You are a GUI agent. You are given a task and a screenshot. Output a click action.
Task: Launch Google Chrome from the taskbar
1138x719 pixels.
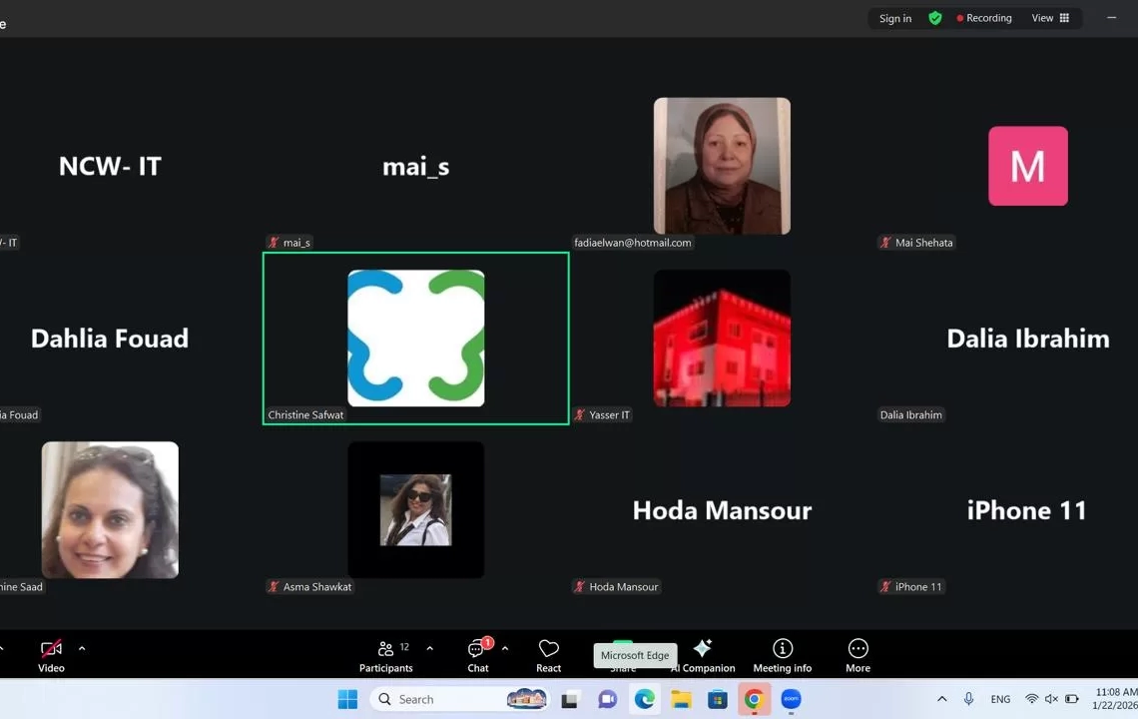[754, 699]
